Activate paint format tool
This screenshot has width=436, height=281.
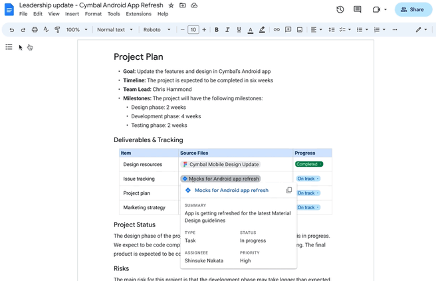tap(57, 30)
